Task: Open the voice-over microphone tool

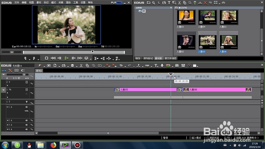Action: point(162,66)
